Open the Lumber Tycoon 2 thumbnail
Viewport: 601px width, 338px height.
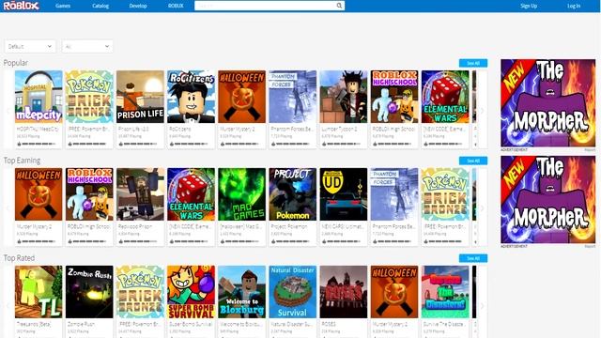click(344, 97)
